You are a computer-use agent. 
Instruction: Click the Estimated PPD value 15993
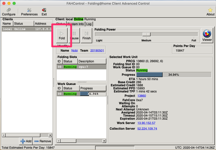140,88
